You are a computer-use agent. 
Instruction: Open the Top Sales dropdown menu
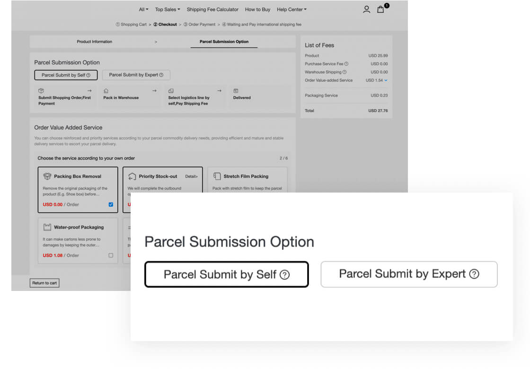pyautogui.click(x=168, y=9)
